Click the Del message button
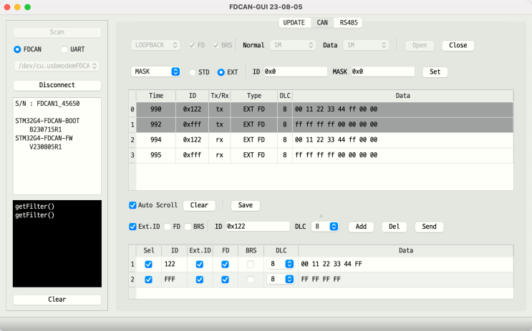 pyautogui.click(x=394, y=227)
